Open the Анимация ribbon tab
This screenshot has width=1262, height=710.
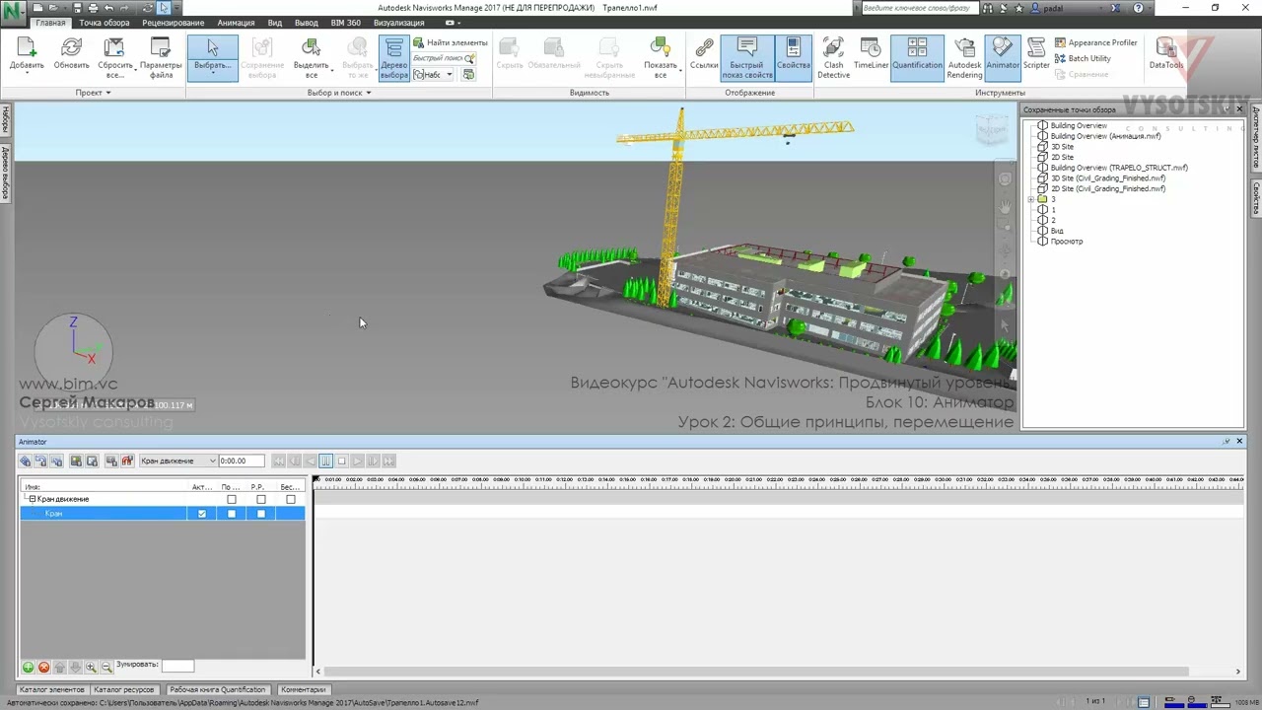[236, 23]
